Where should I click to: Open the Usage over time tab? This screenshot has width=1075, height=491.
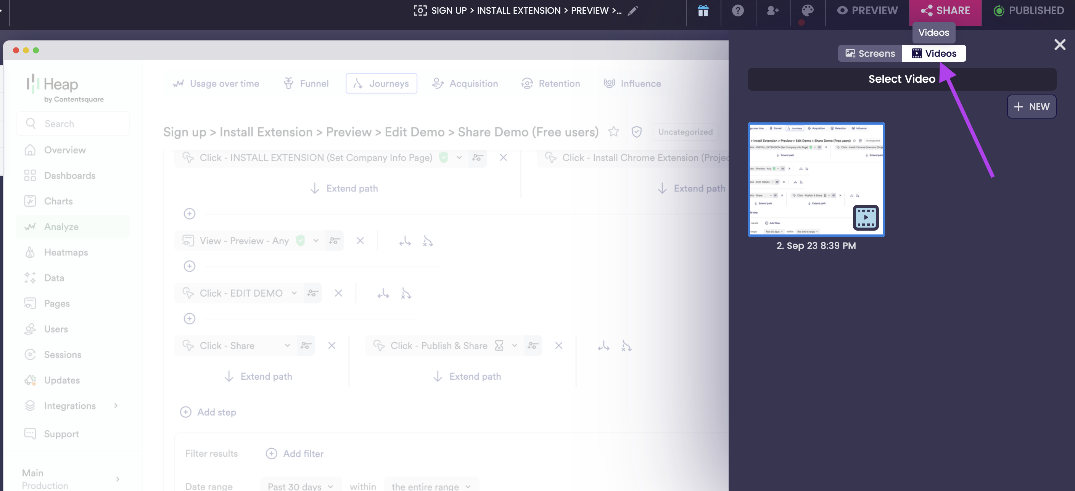216,83
